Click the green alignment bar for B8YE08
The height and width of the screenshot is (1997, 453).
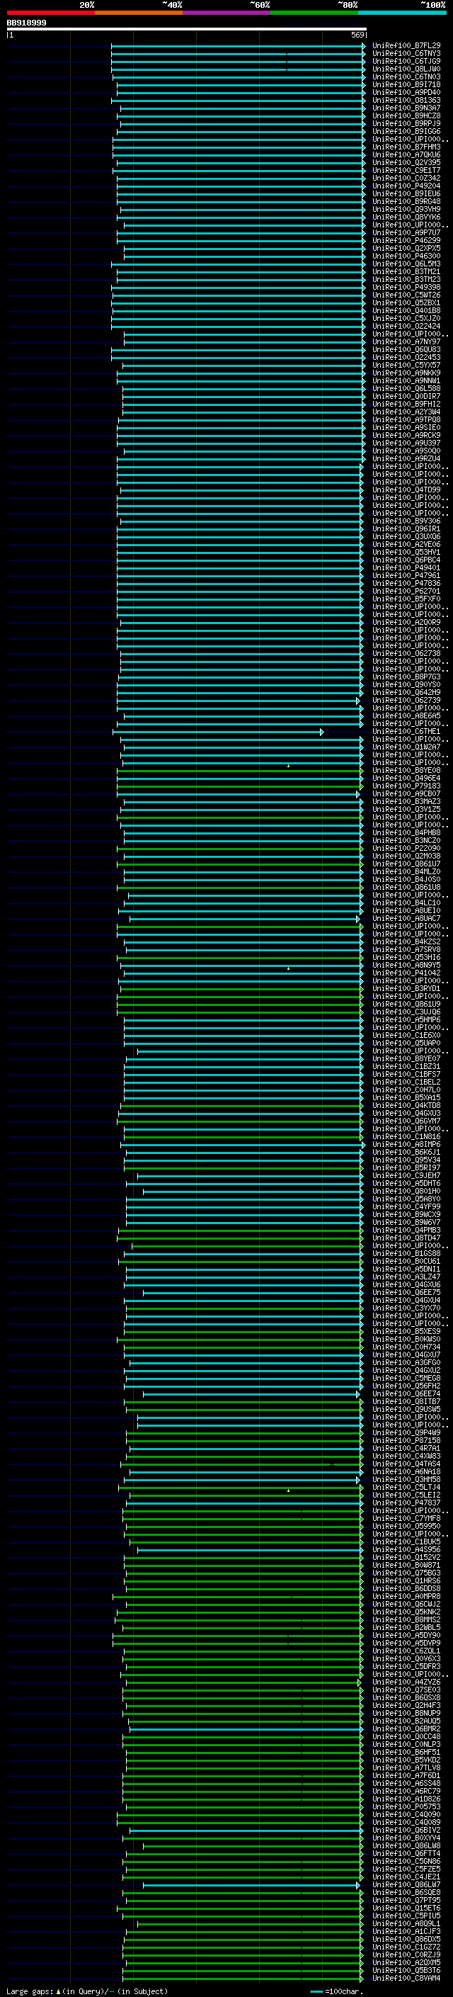(x=241, y=771)
